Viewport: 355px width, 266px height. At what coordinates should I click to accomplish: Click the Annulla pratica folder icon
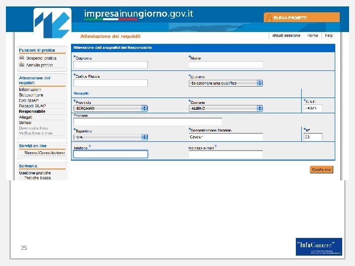[x=22, y=65]
